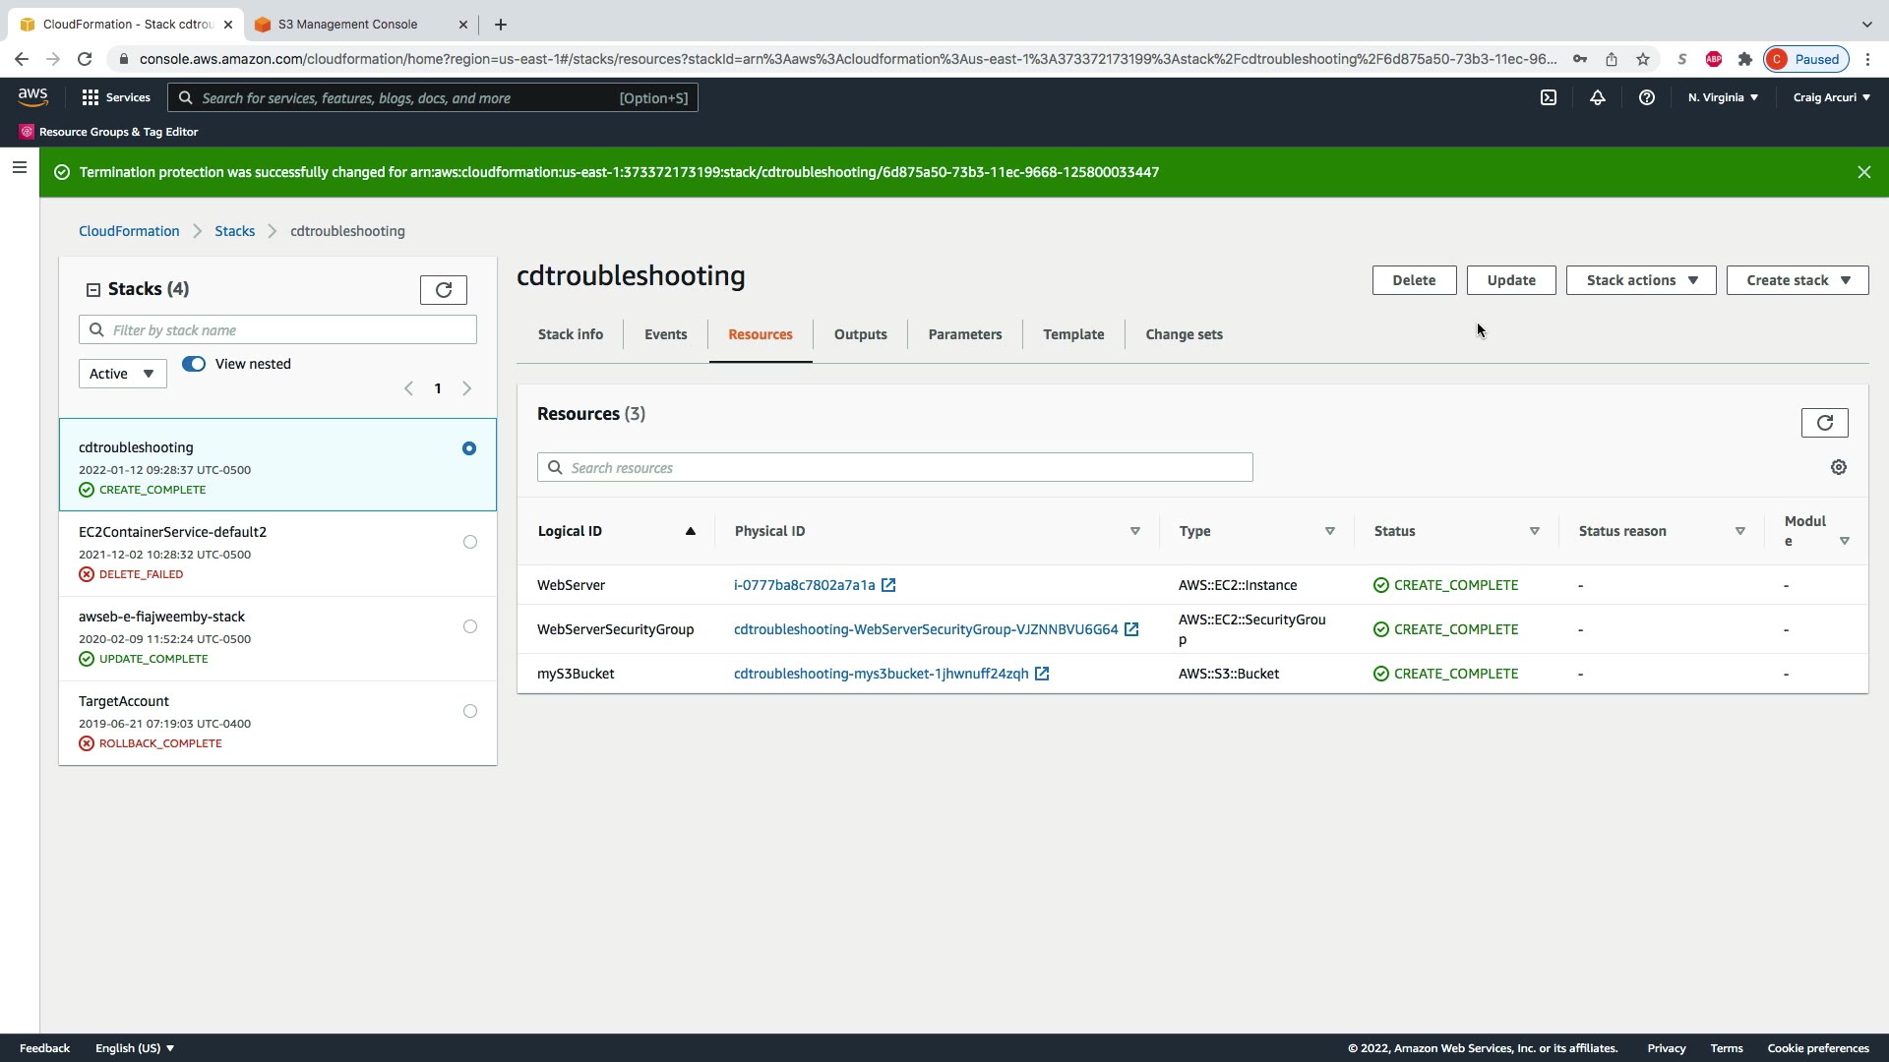This screenshot has height=1062, width=1889.
Task: Open the help question mark icon
Action: (1647, 97)
